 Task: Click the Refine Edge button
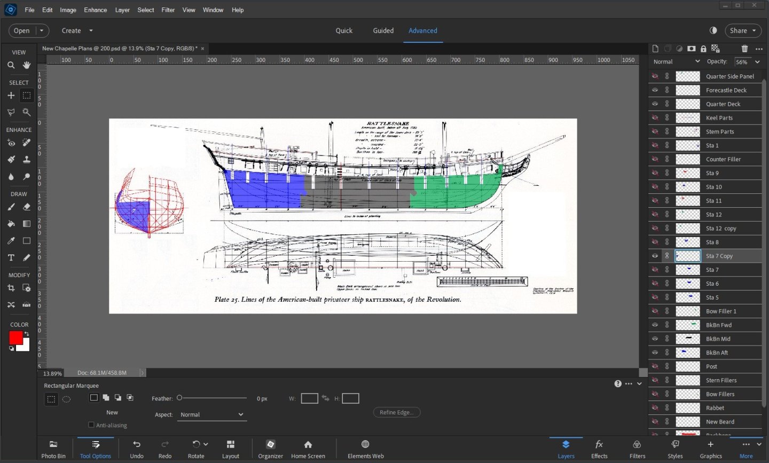click(397, 412)
